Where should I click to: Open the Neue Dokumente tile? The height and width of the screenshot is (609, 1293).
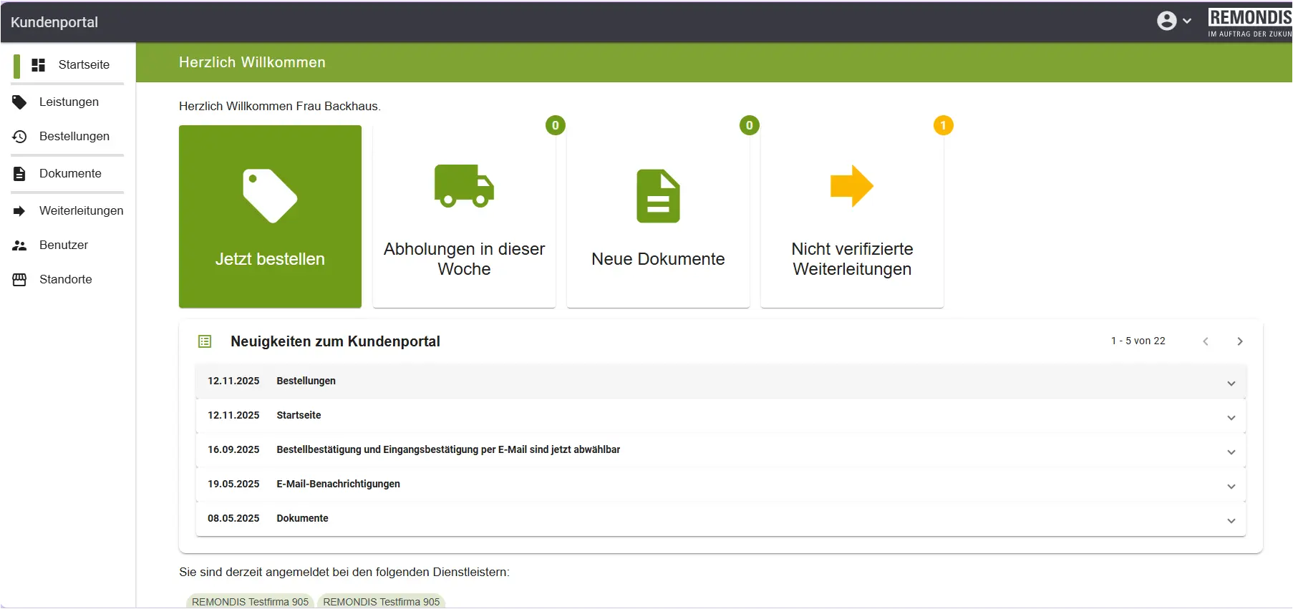click(658, 217)
